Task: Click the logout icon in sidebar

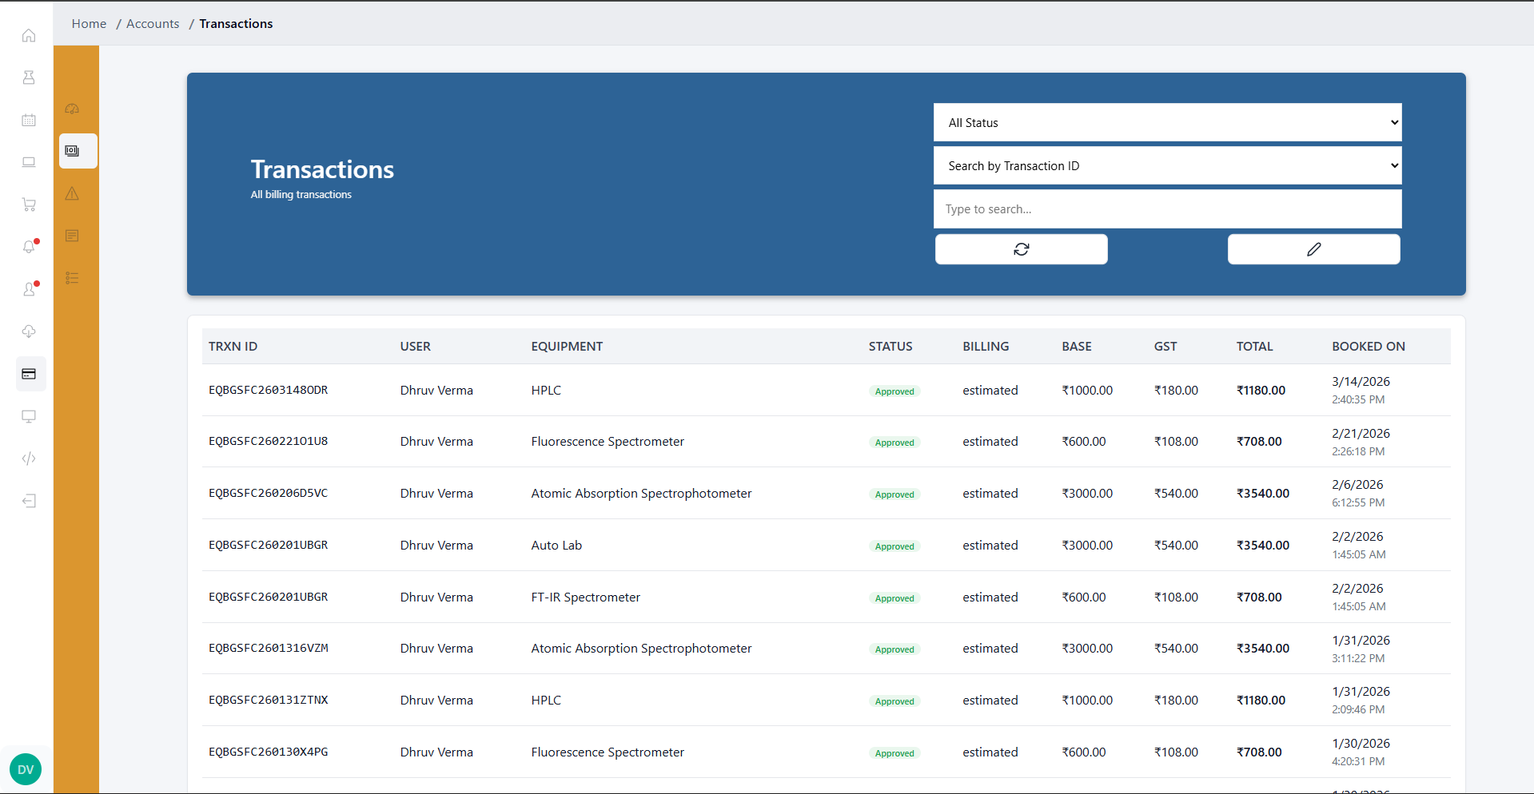Action: point(29,501)
